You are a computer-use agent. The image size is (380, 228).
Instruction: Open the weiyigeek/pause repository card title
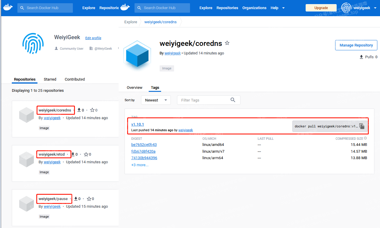pos(53,199)
